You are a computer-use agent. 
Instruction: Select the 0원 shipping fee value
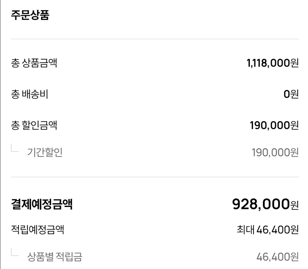pyautogui.click(x=291, y=94)
